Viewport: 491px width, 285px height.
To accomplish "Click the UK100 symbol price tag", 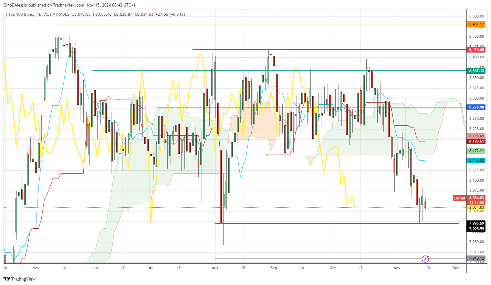I will (459, 198).
